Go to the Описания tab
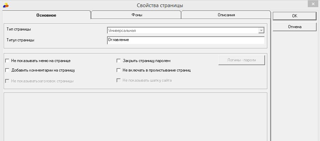This screenshot has height=141, width=320. tap(226, 15)
